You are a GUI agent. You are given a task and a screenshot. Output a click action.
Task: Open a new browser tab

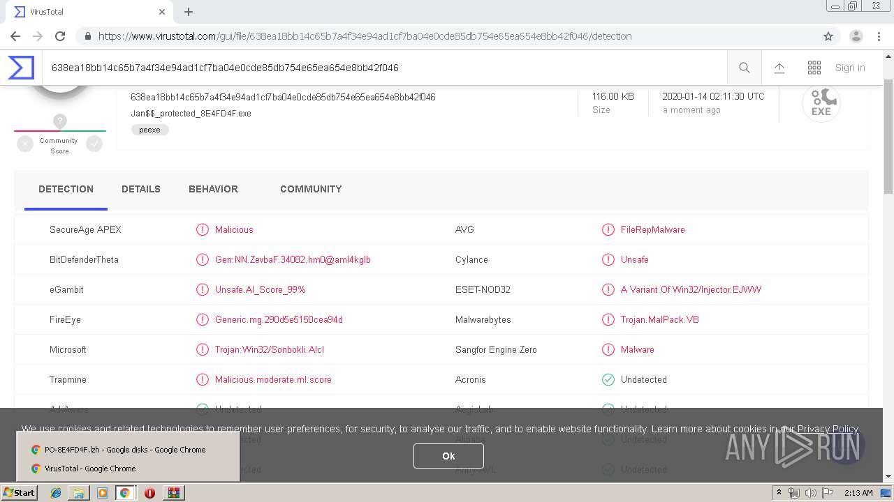(189, 12)
